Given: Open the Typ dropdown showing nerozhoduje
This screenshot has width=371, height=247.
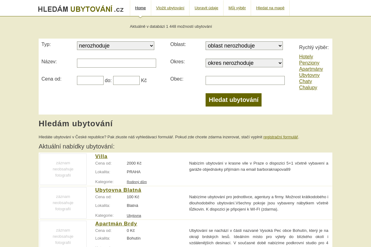Looking at the screenshot, I should [115, 45].
